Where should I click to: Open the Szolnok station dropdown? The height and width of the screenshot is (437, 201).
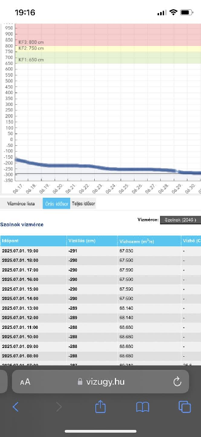coord(180,220)
